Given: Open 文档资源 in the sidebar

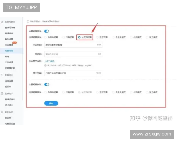Looking at the screenshot, I should (9, 62).
